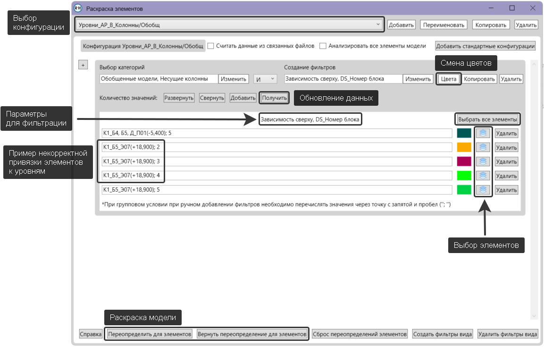Click Изменить next to filter creation field
Screen dimensions: 544x347
coord(418,79)
